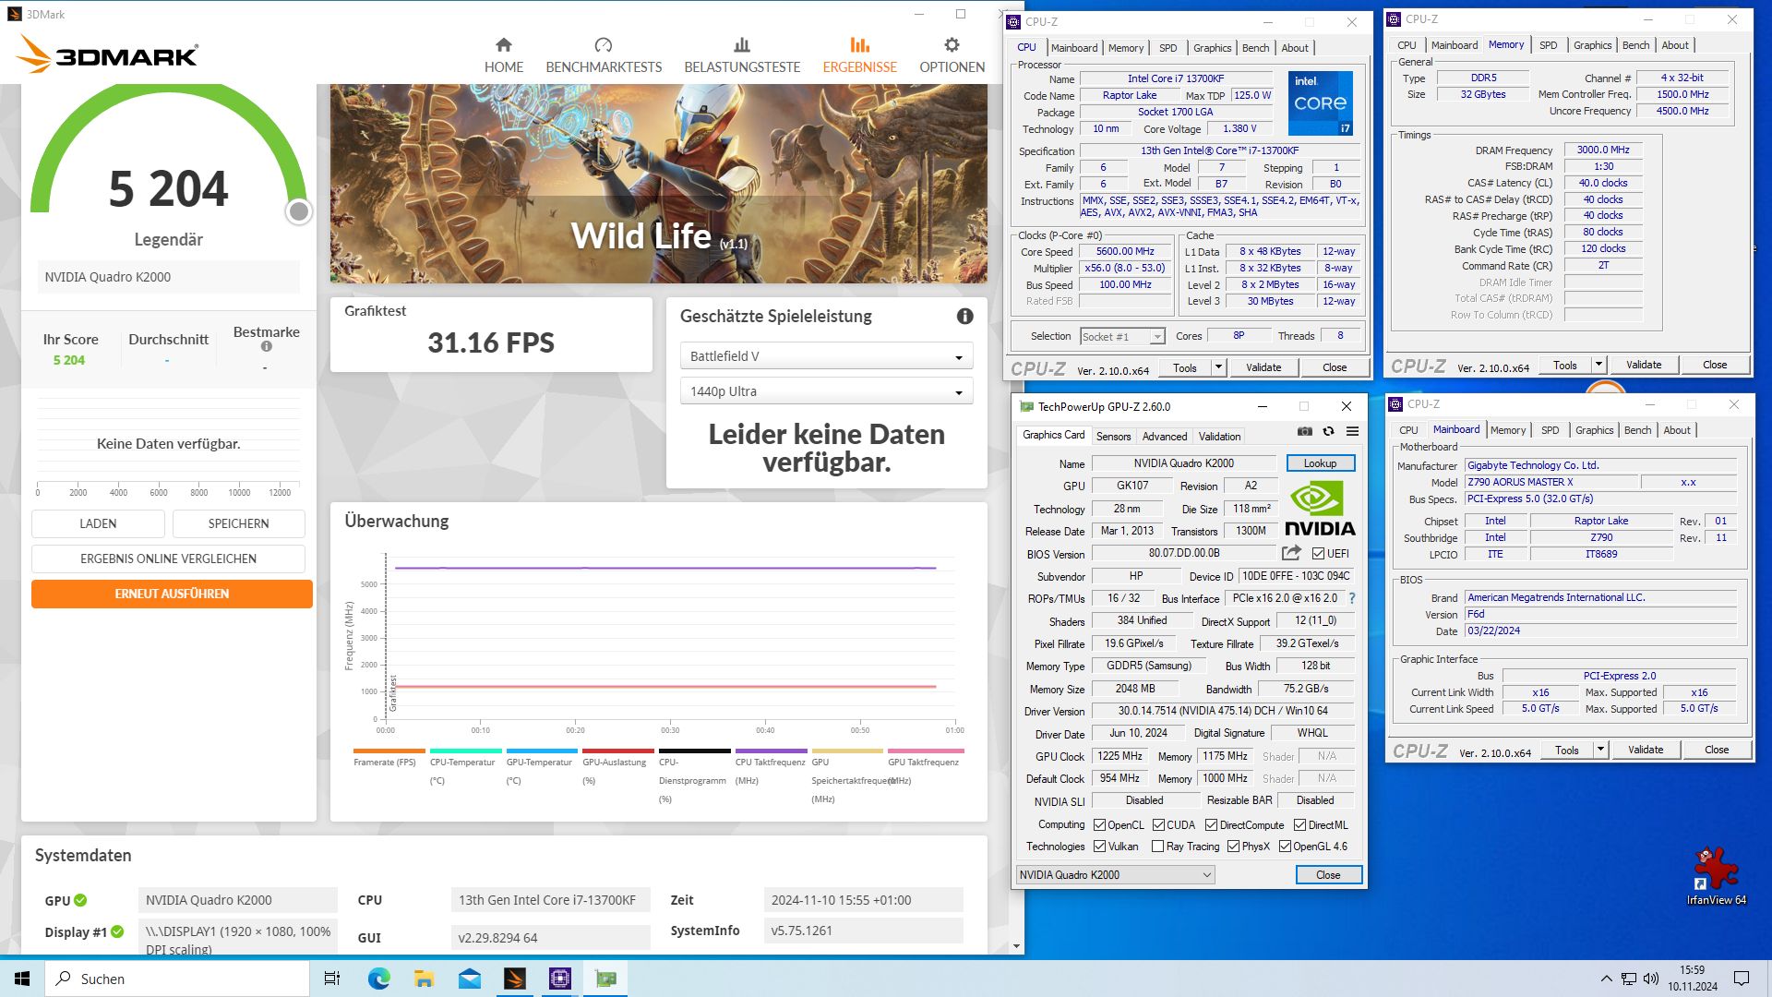Open the ERGEBNISSE results section
The width and height of the screenshot is (1772, 997).
click(859, 55)
